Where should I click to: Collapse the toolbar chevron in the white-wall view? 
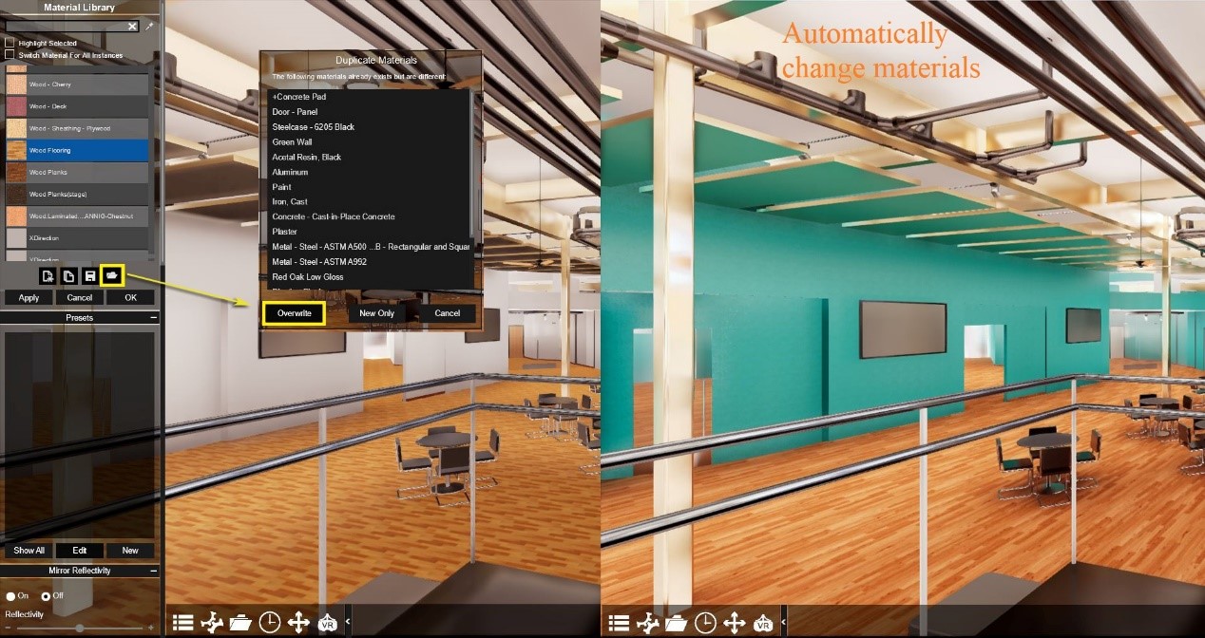click(347, 622)
